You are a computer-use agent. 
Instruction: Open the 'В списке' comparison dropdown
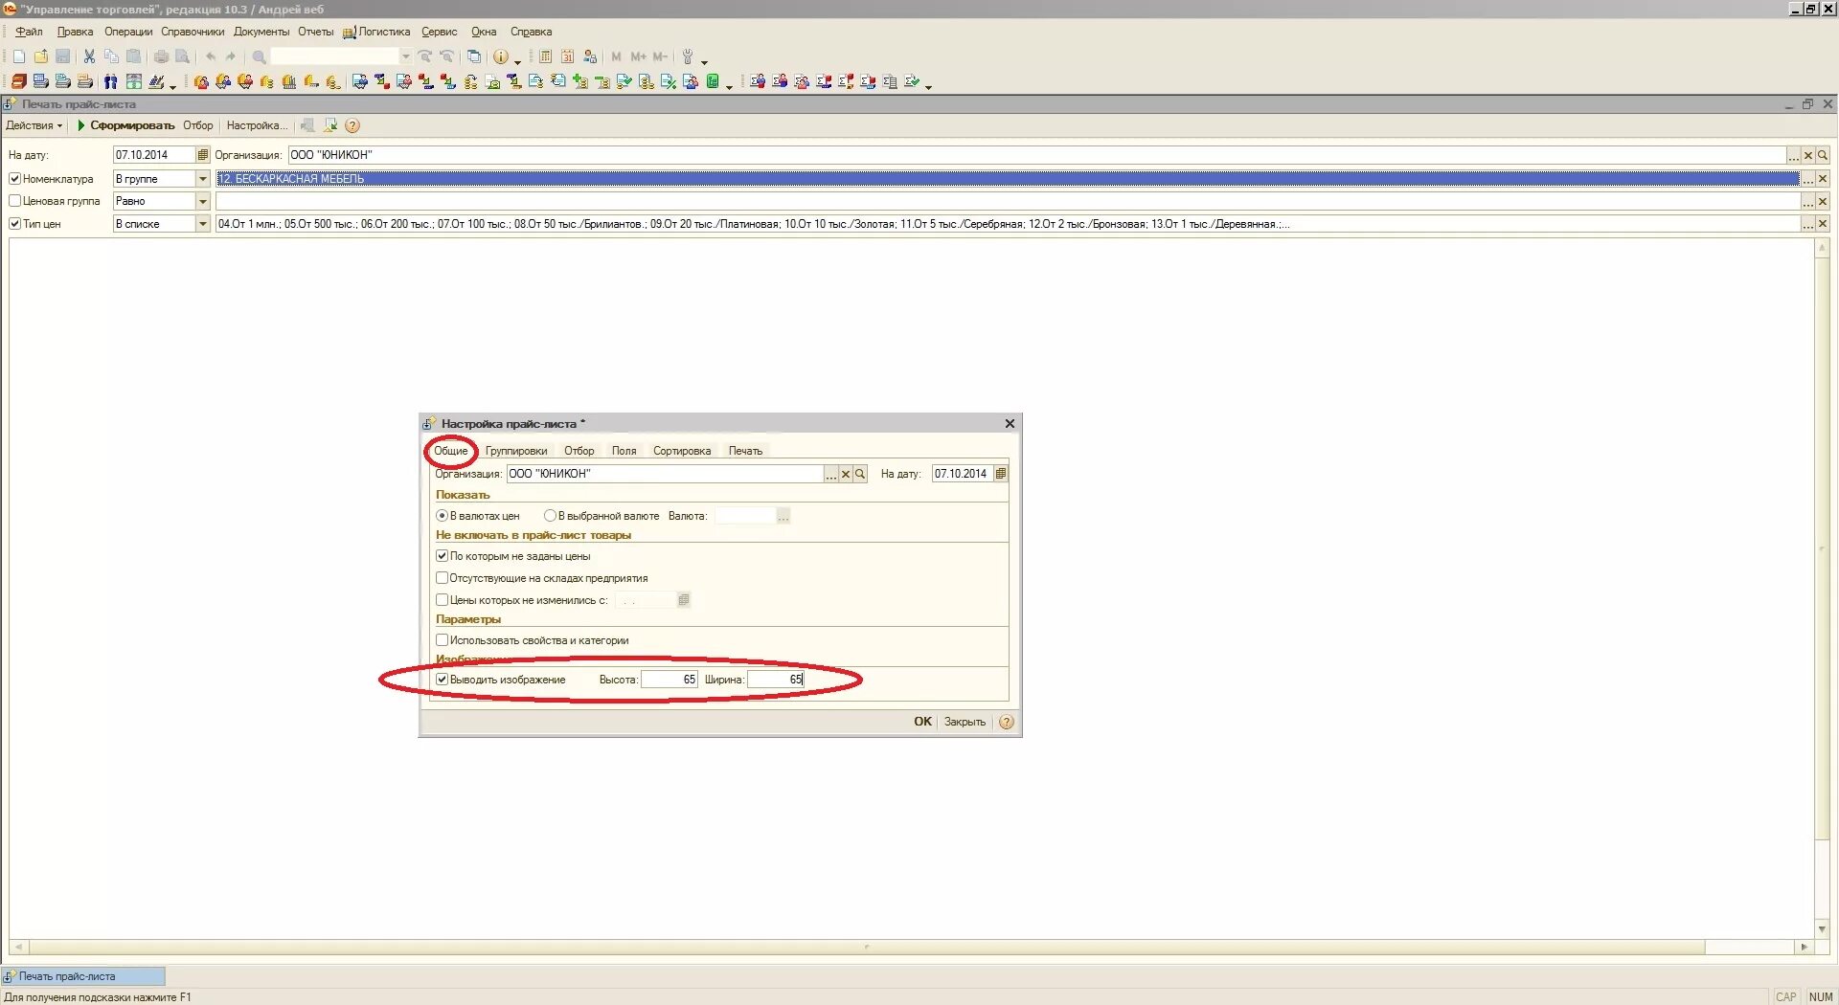pyautogui.click(x=202, y=224)
